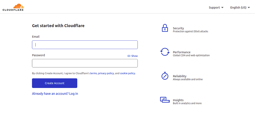The height and width of the screenshot is (133, 255).
Task: Click the Performance circular arrows icon
Action: (165, 52)
